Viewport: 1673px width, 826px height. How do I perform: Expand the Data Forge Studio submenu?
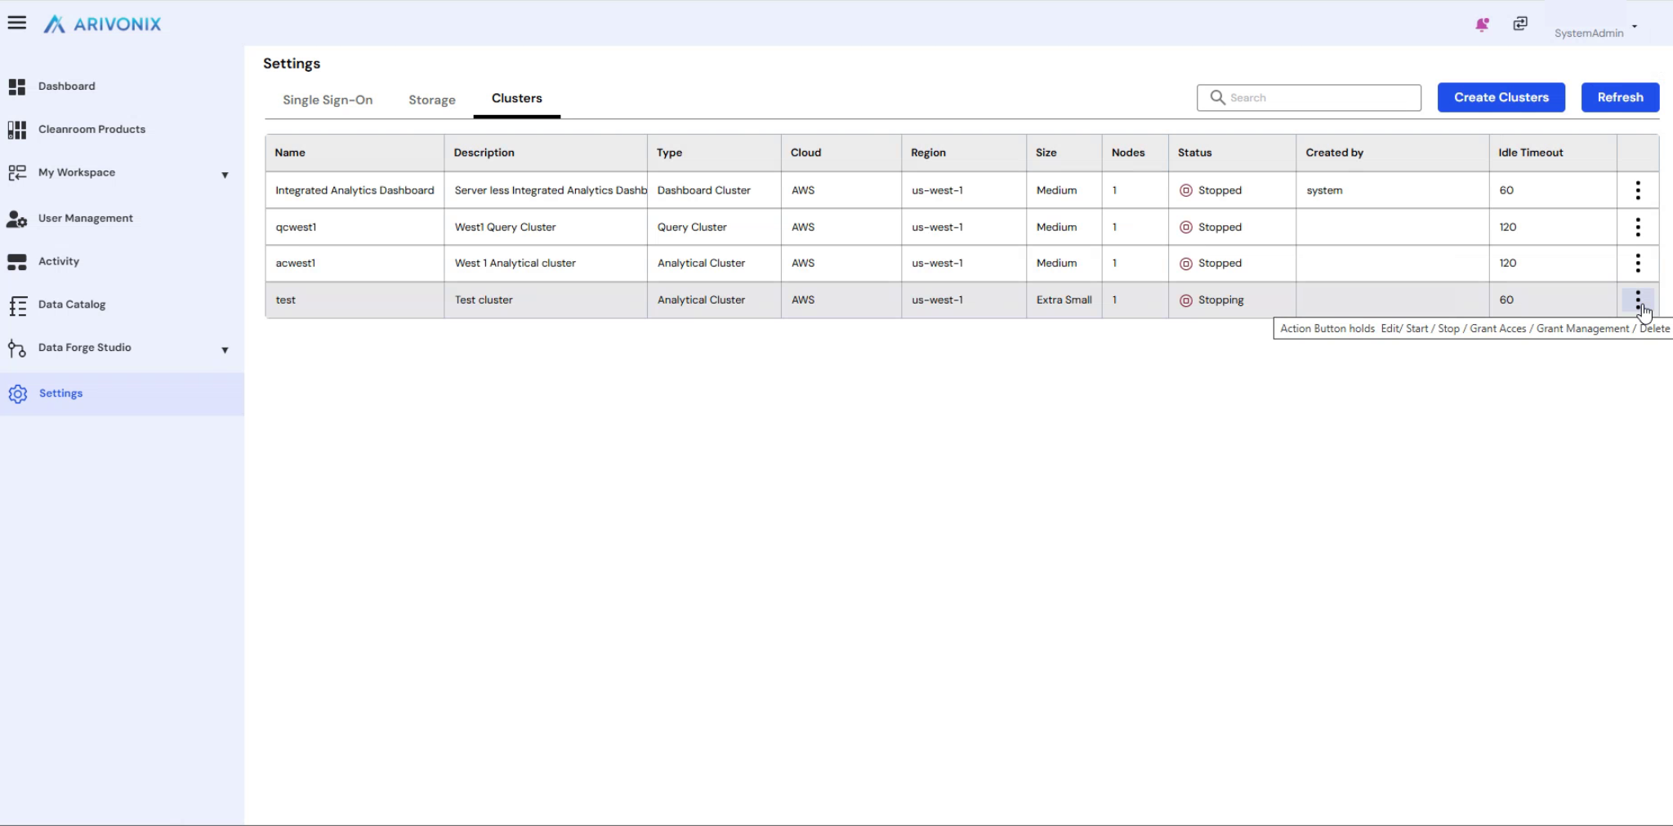click(x=225, y=350)
